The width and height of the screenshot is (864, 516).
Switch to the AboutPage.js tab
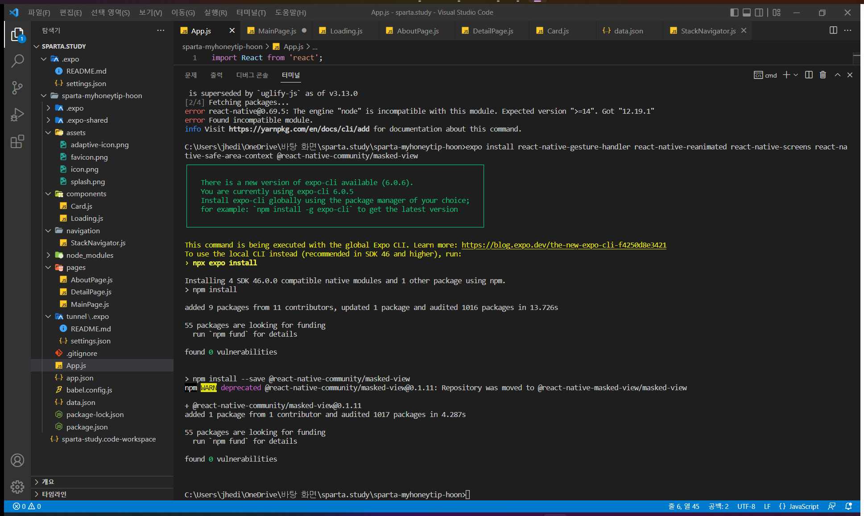(x=418, y=31)
